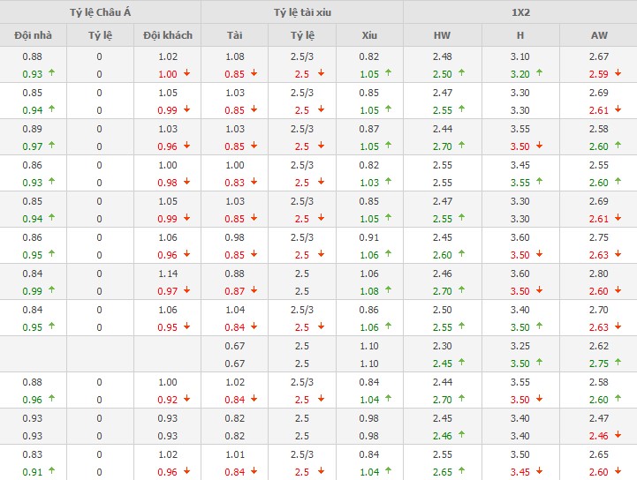Click the green arrow next to 2.45 home-win odds

462,363
